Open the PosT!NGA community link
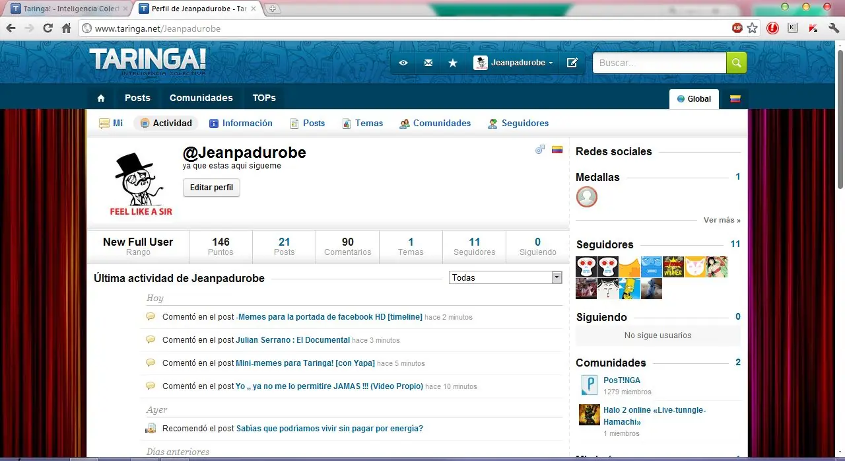This screenshot has height=461, width=845. 622,380
